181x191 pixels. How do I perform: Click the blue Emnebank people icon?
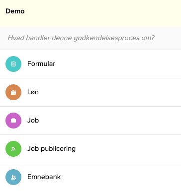(13, 177)
